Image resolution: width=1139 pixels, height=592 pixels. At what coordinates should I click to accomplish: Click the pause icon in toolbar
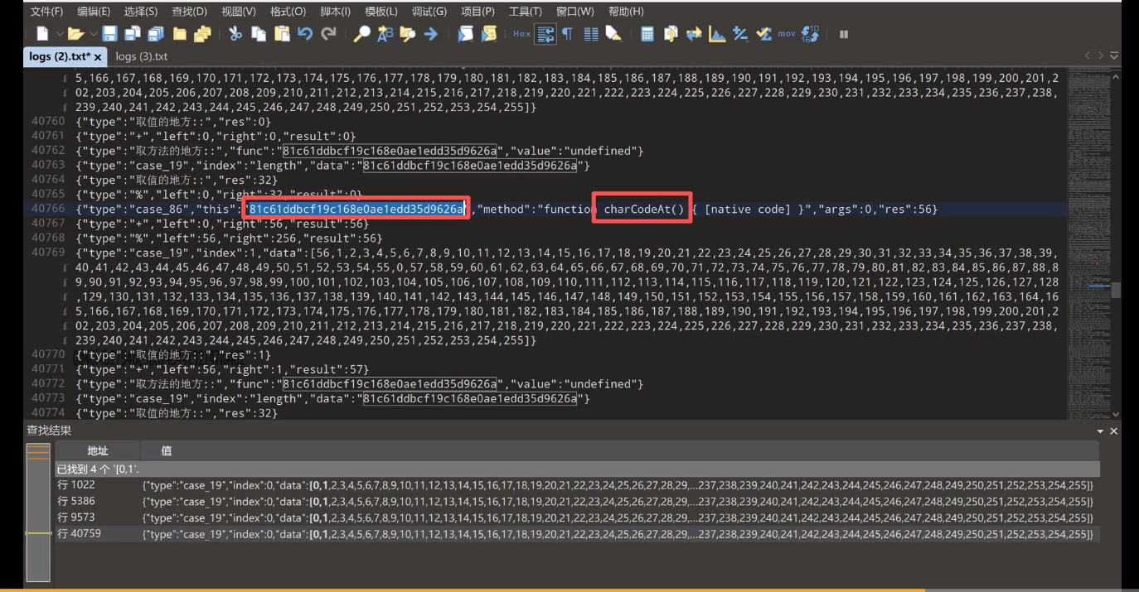coord(844,34)
